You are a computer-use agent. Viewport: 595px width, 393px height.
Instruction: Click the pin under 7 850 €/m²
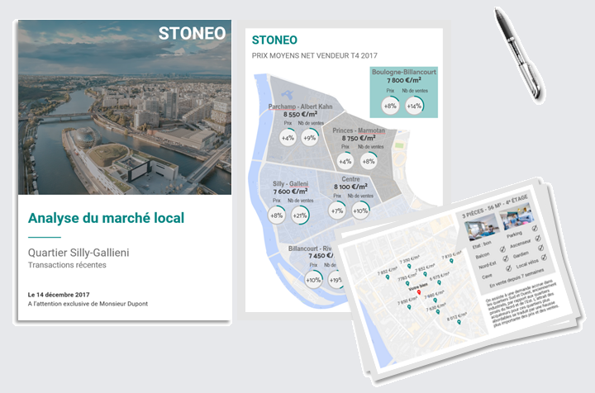(409, 307)
